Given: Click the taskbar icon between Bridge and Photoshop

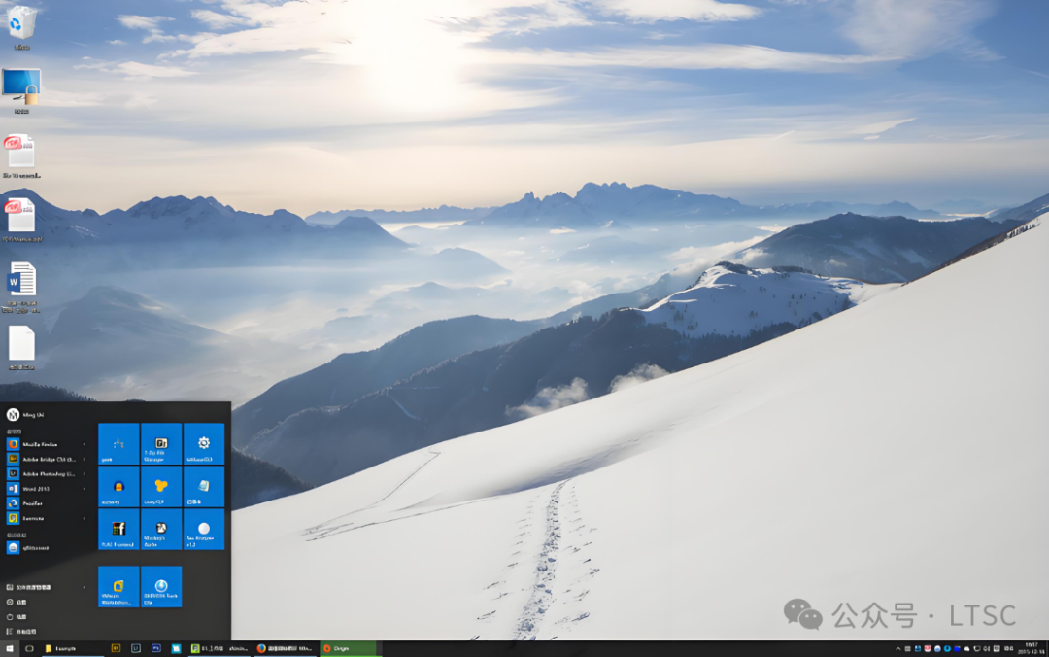Looking at the screenshot, I should click(x=136, y=648).
